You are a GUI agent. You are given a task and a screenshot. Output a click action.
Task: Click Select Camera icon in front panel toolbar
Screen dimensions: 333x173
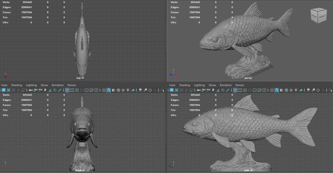click(30, 90)
